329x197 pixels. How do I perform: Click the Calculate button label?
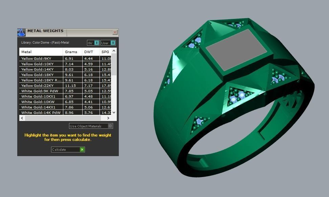click(59, 149)
